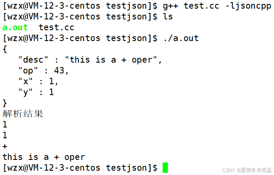Viewport: 274px width, 175px height.
Task: Click the CSDN watermark text
Action: [x=228, y=170]
